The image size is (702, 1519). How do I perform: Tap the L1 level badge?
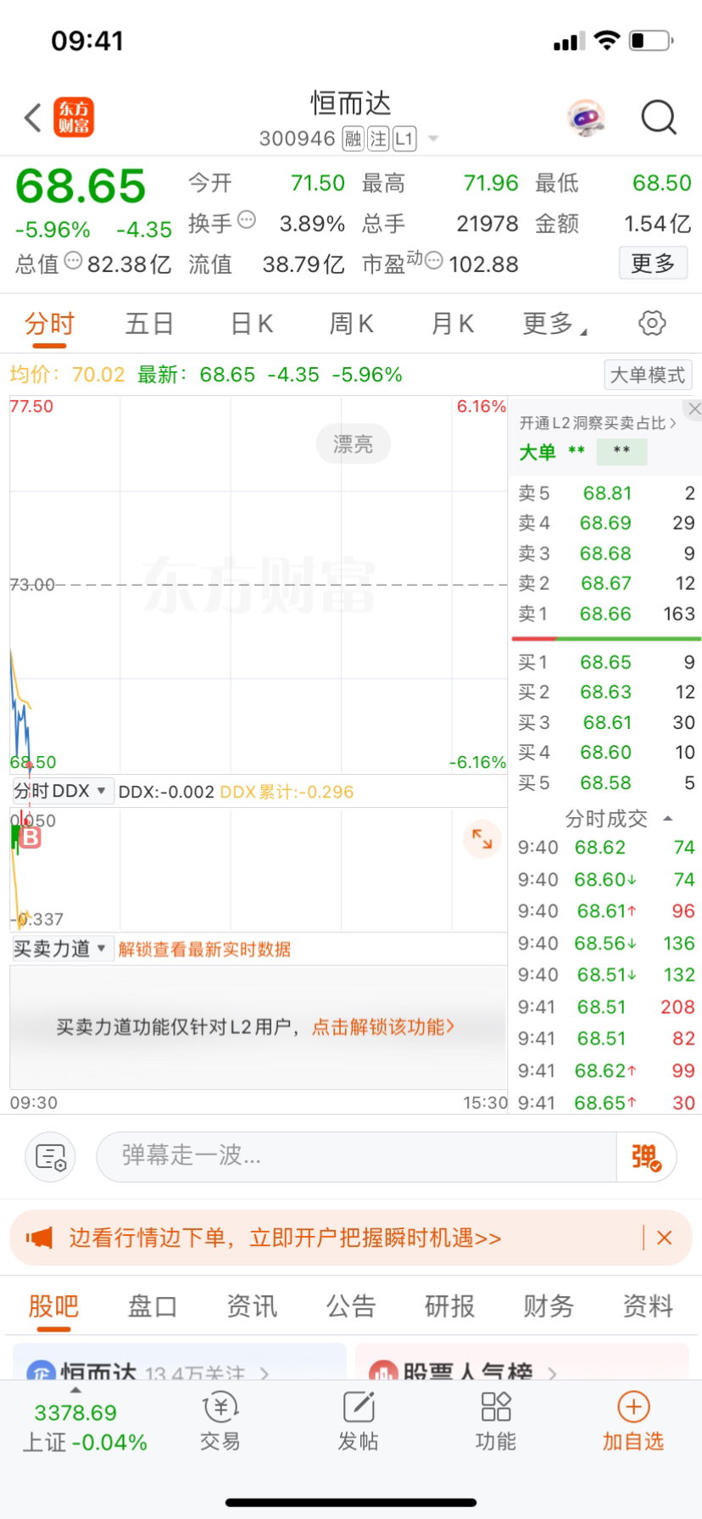[404, 139]
